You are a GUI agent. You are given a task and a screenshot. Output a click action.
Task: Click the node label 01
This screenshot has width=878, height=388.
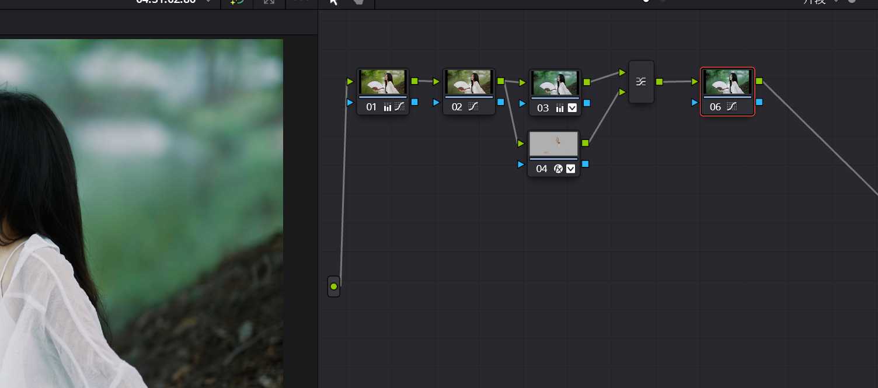(x=372, y=107)
